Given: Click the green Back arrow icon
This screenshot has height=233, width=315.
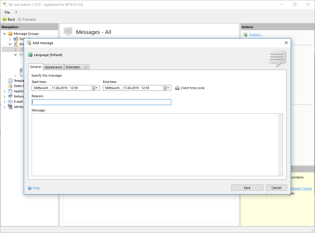Looking at the screenshot, I should pyautogui.click(x=4, y=19).
